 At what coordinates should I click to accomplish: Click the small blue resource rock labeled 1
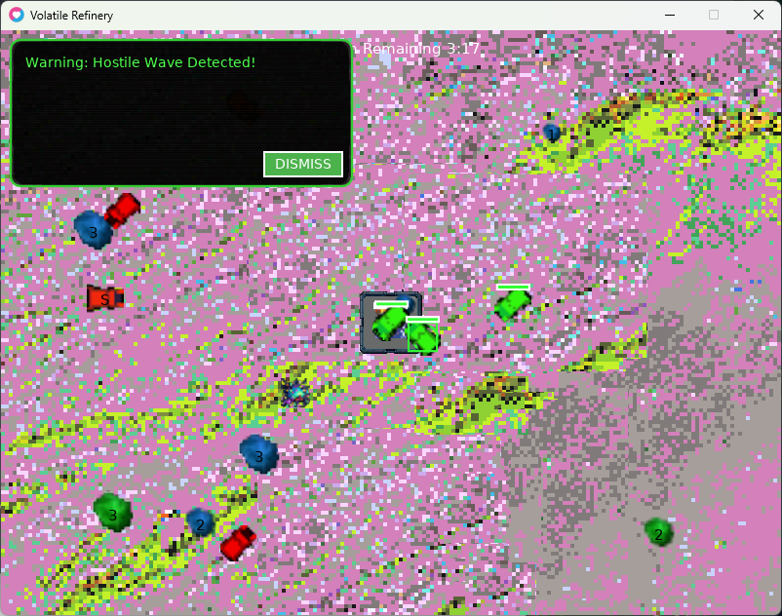click(x=552, y=134)
